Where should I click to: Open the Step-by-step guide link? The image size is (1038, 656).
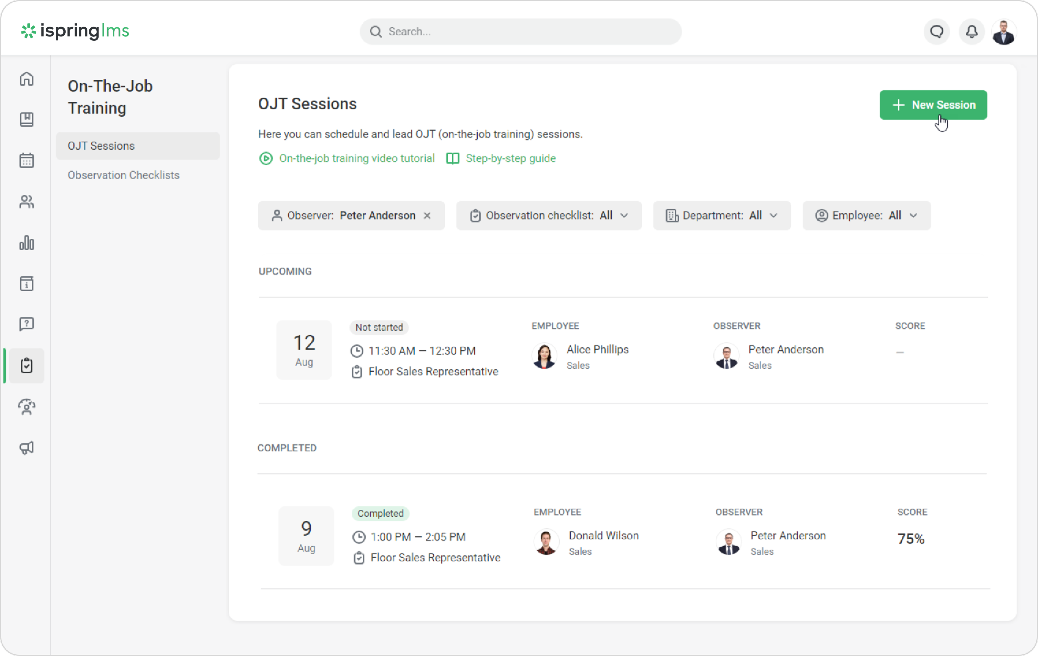[510, 158]
